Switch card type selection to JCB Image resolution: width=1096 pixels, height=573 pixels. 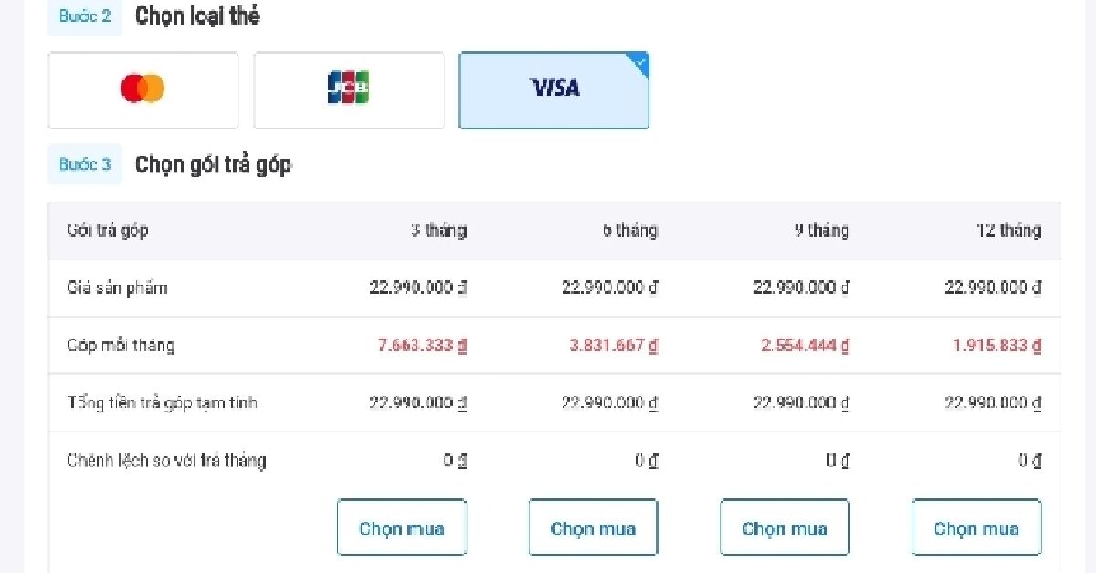tap(348, 89)
